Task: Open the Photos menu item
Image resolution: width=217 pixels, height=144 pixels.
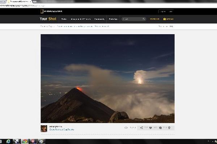Action: tap(64, 19)
